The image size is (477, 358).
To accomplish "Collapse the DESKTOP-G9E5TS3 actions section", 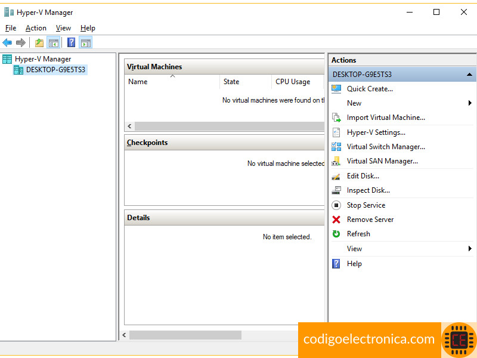I will click(469, 75).
